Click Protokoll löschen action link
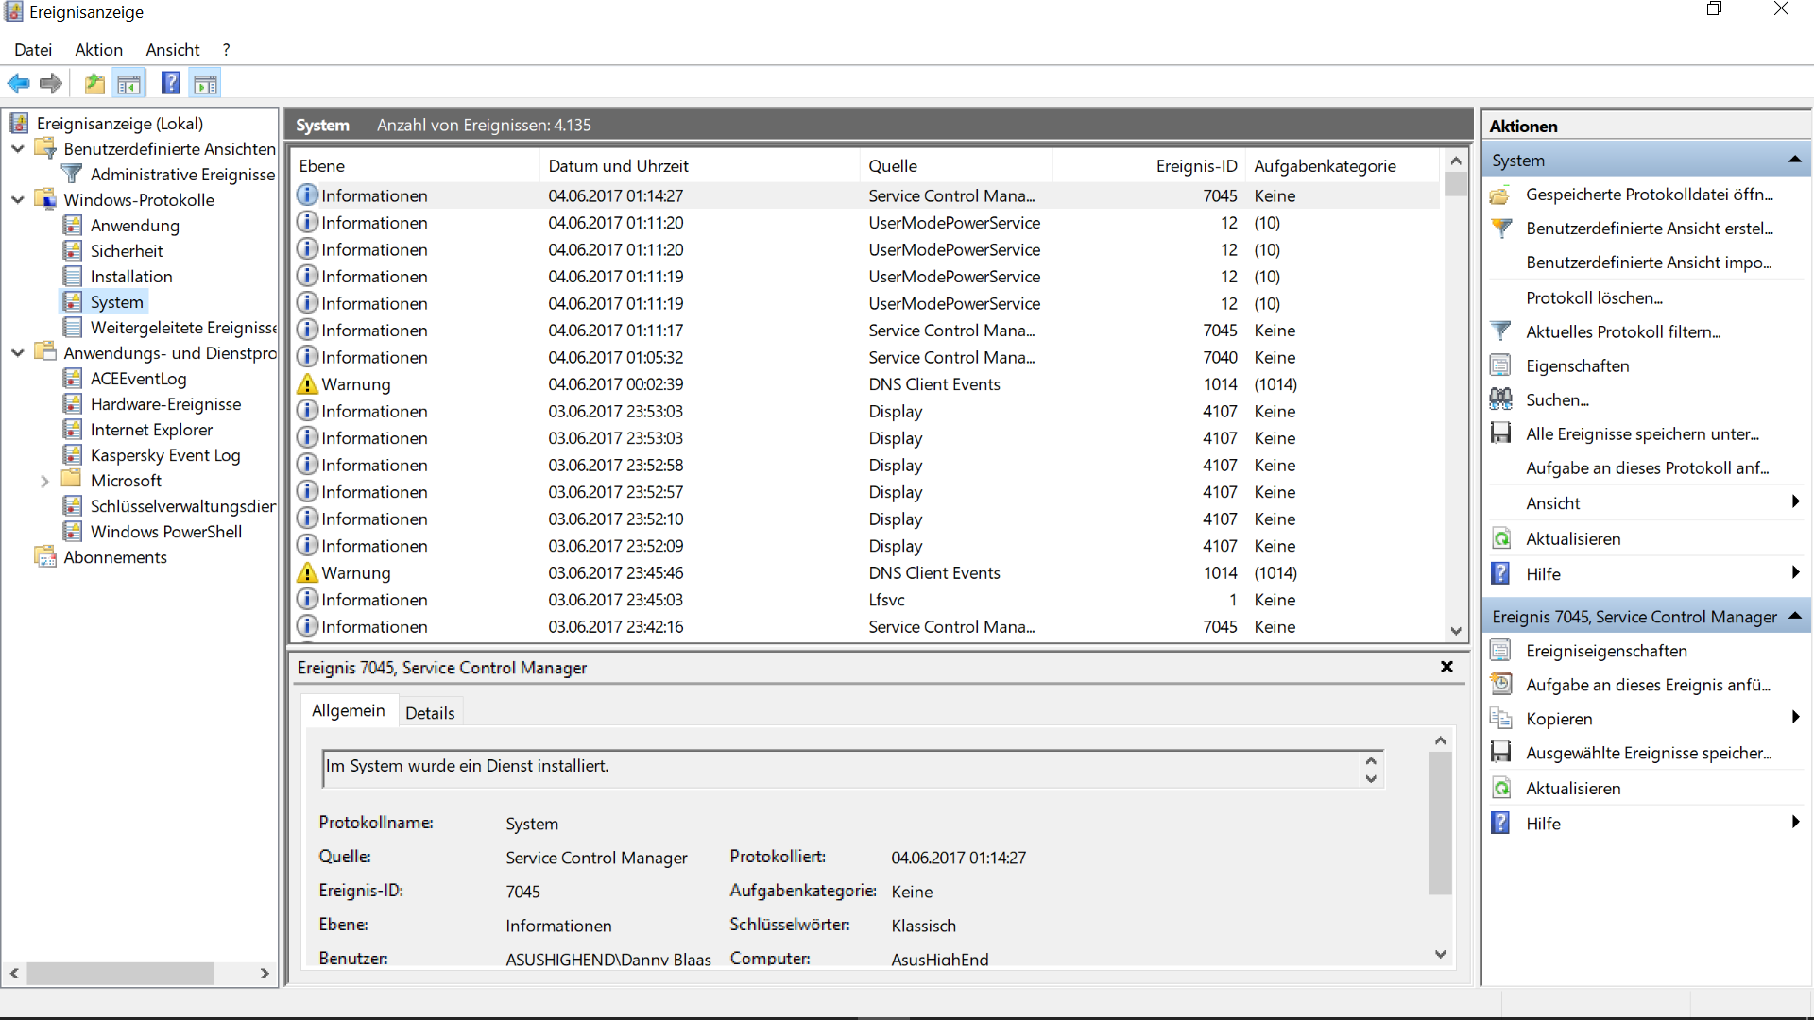Viewport: 1814px width, 1020px height. 1594,297
